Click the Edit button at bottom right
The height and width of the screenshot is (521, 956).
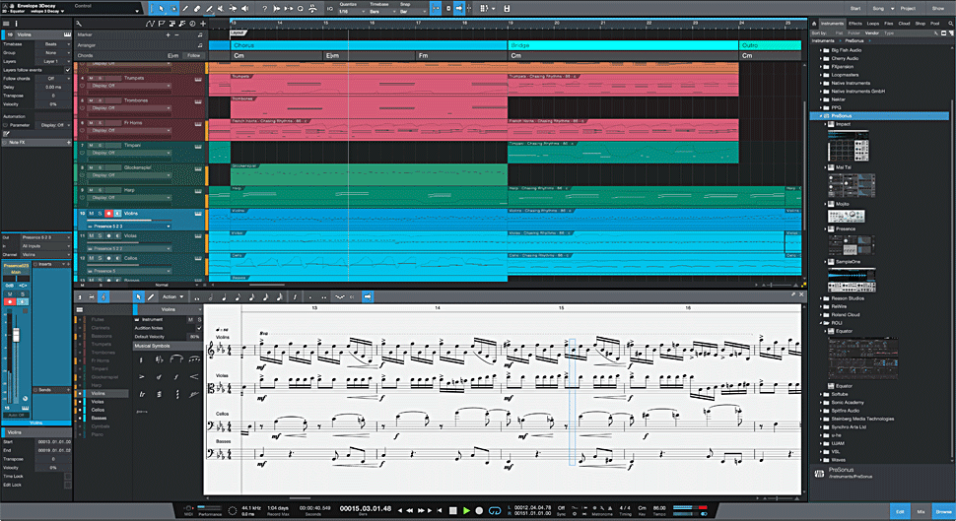click(x=900, y=511)
